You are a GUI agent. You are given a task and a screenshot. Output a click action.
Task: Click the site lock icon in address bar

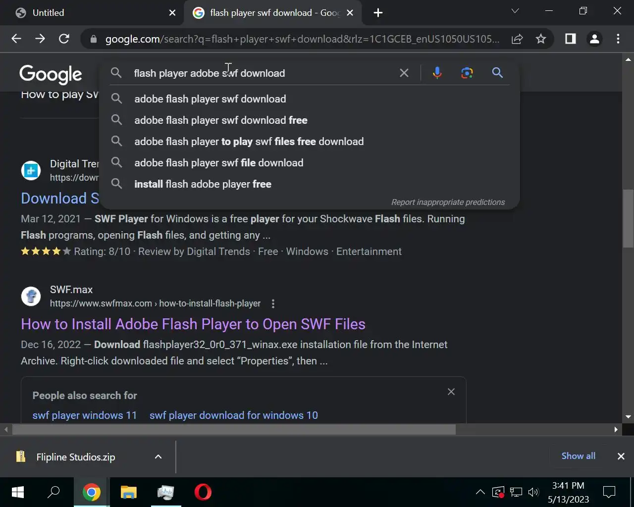pos(93,39)
